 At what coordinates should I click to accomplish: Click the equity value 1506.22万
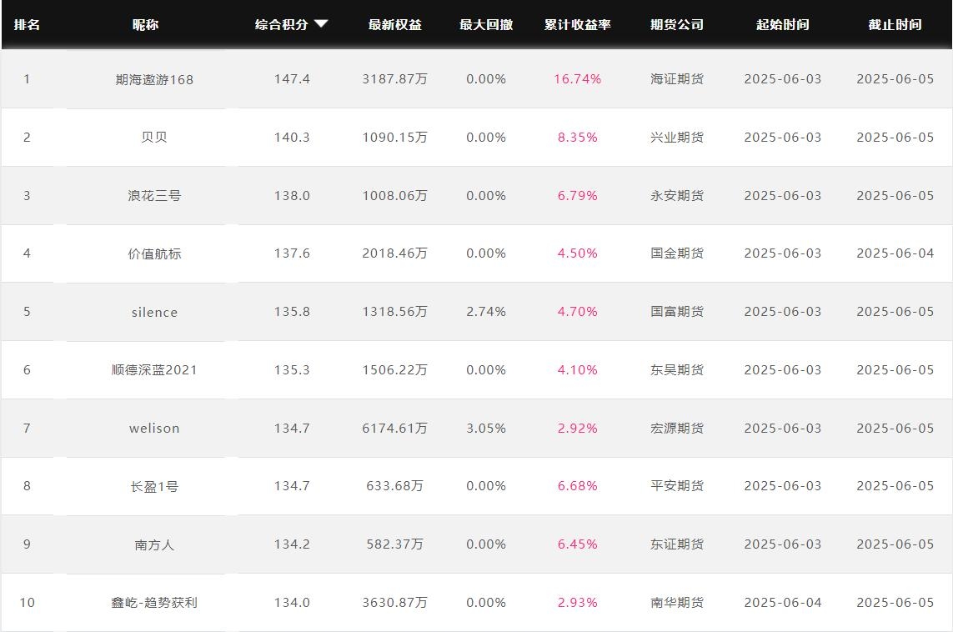coord(395,370)
